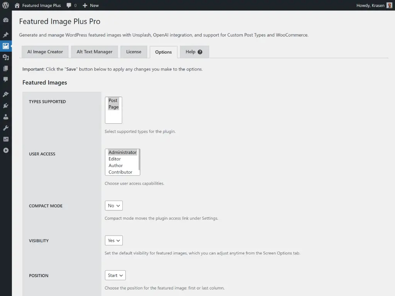Change the Visibility dropdown setting
The height and width of the screenshot is (296, 395).
click(x=113, y=240)
